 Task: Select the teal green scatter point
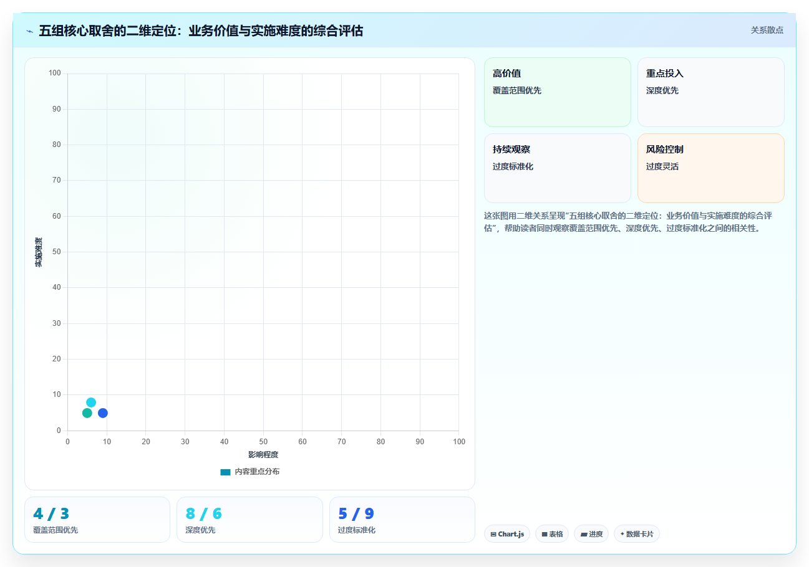87,413
